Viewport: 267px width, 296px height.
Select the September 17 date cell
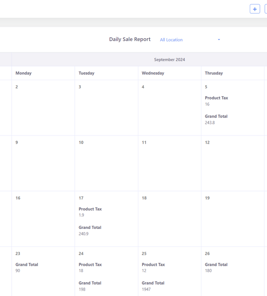coord(106,218)
